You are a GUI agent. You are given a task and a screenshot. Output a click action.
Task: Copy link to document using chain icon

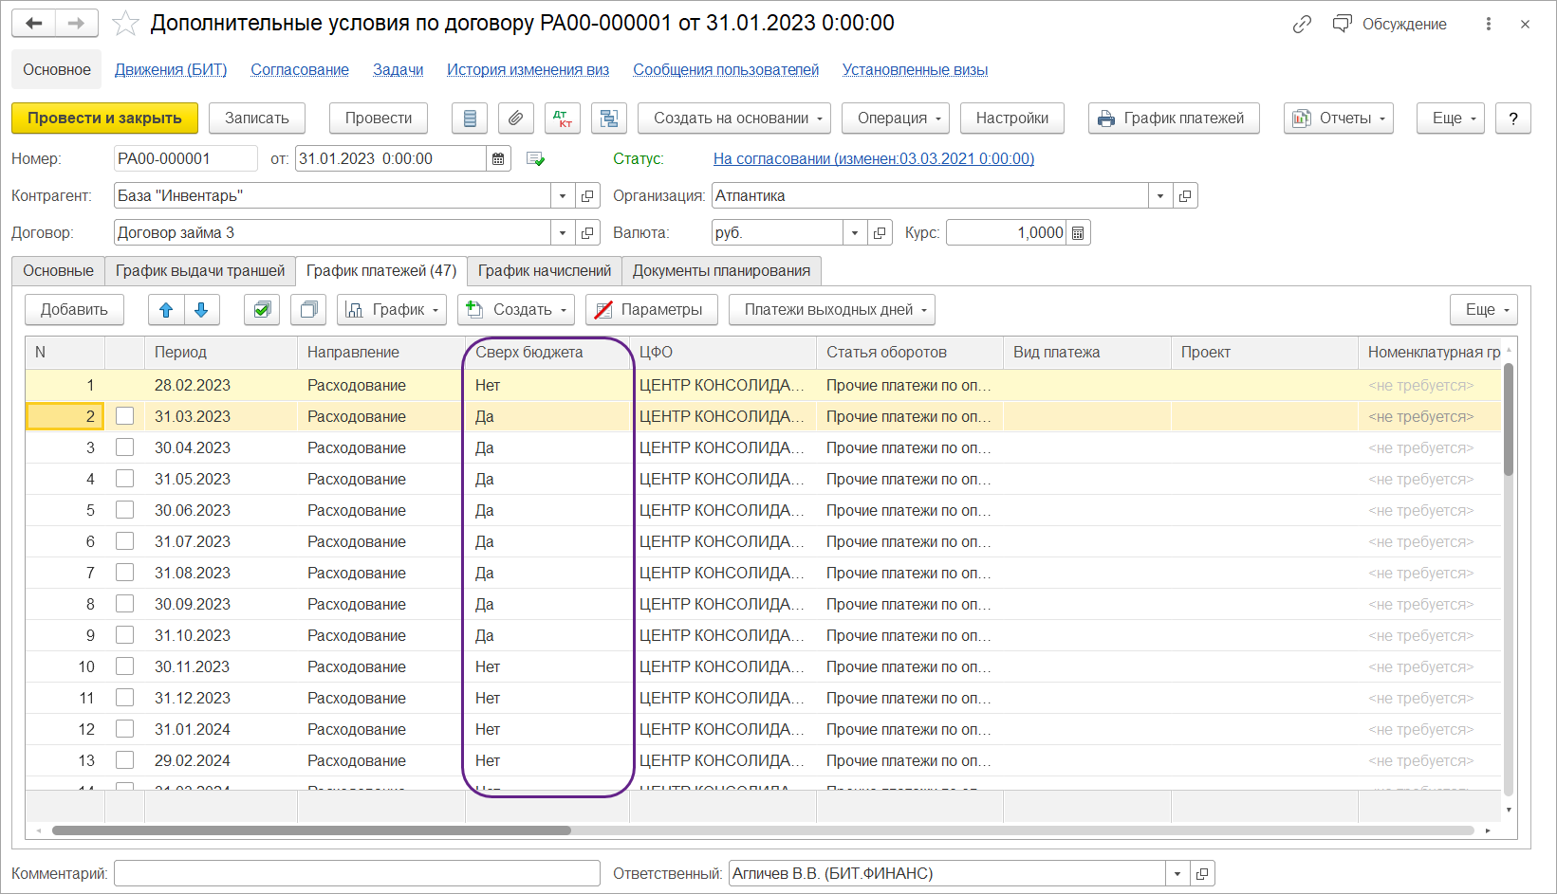click(1302, 25)
